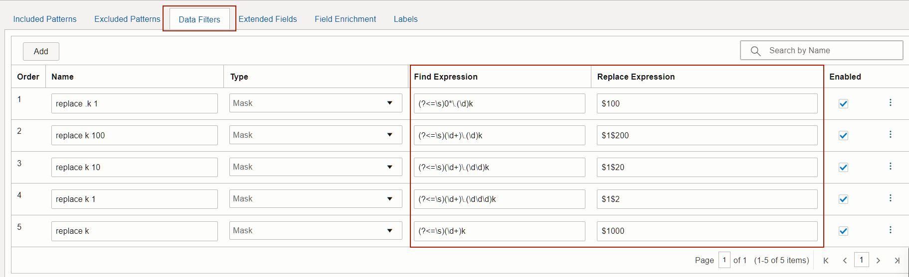The image size is (909, 277).
Task: Edit find expression '(?<=\s)(\d+)\.(\d)k'
Action: click(x=500, y=135)
